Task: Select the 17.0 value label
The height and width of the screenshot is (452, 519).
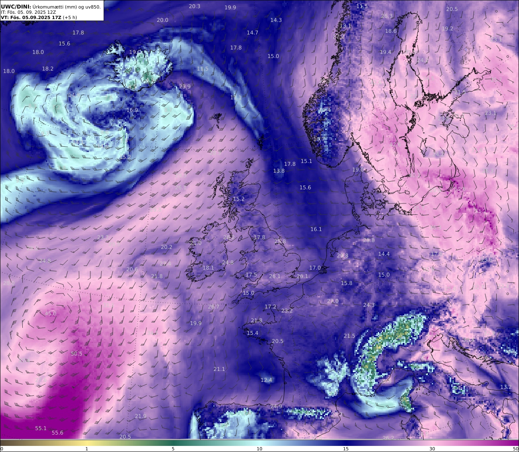Action: click(x=315, y=268)
